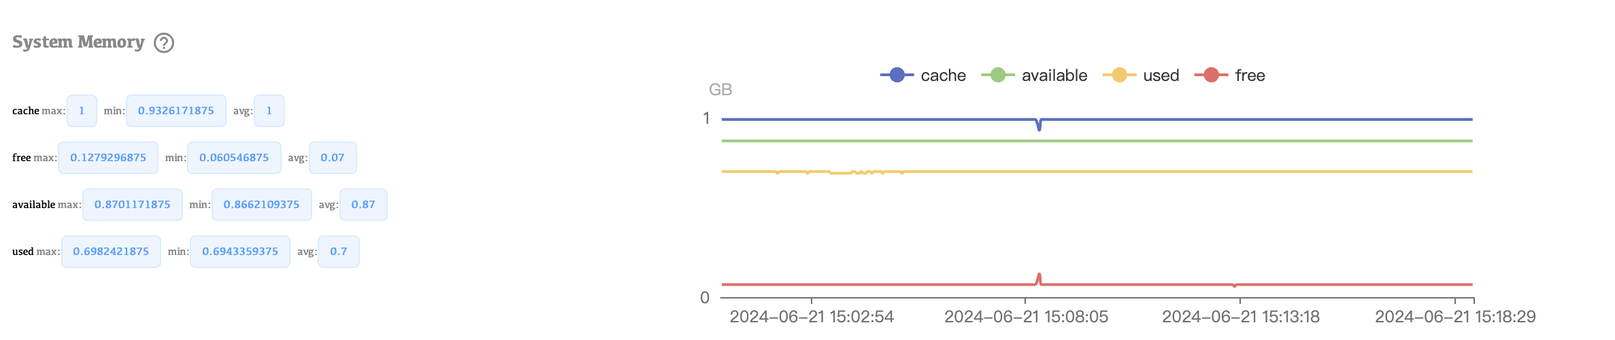Click free avg value 0.07

tap(333, 158)
